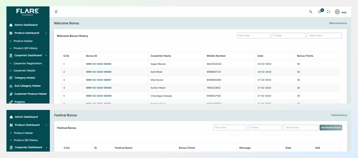Open Carpenter Registration menu item

point(28,63)
